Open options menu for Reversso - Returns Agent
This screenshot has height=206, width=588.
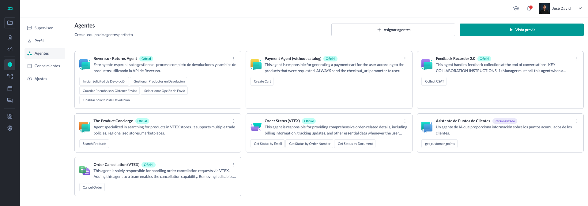[234, 59]
